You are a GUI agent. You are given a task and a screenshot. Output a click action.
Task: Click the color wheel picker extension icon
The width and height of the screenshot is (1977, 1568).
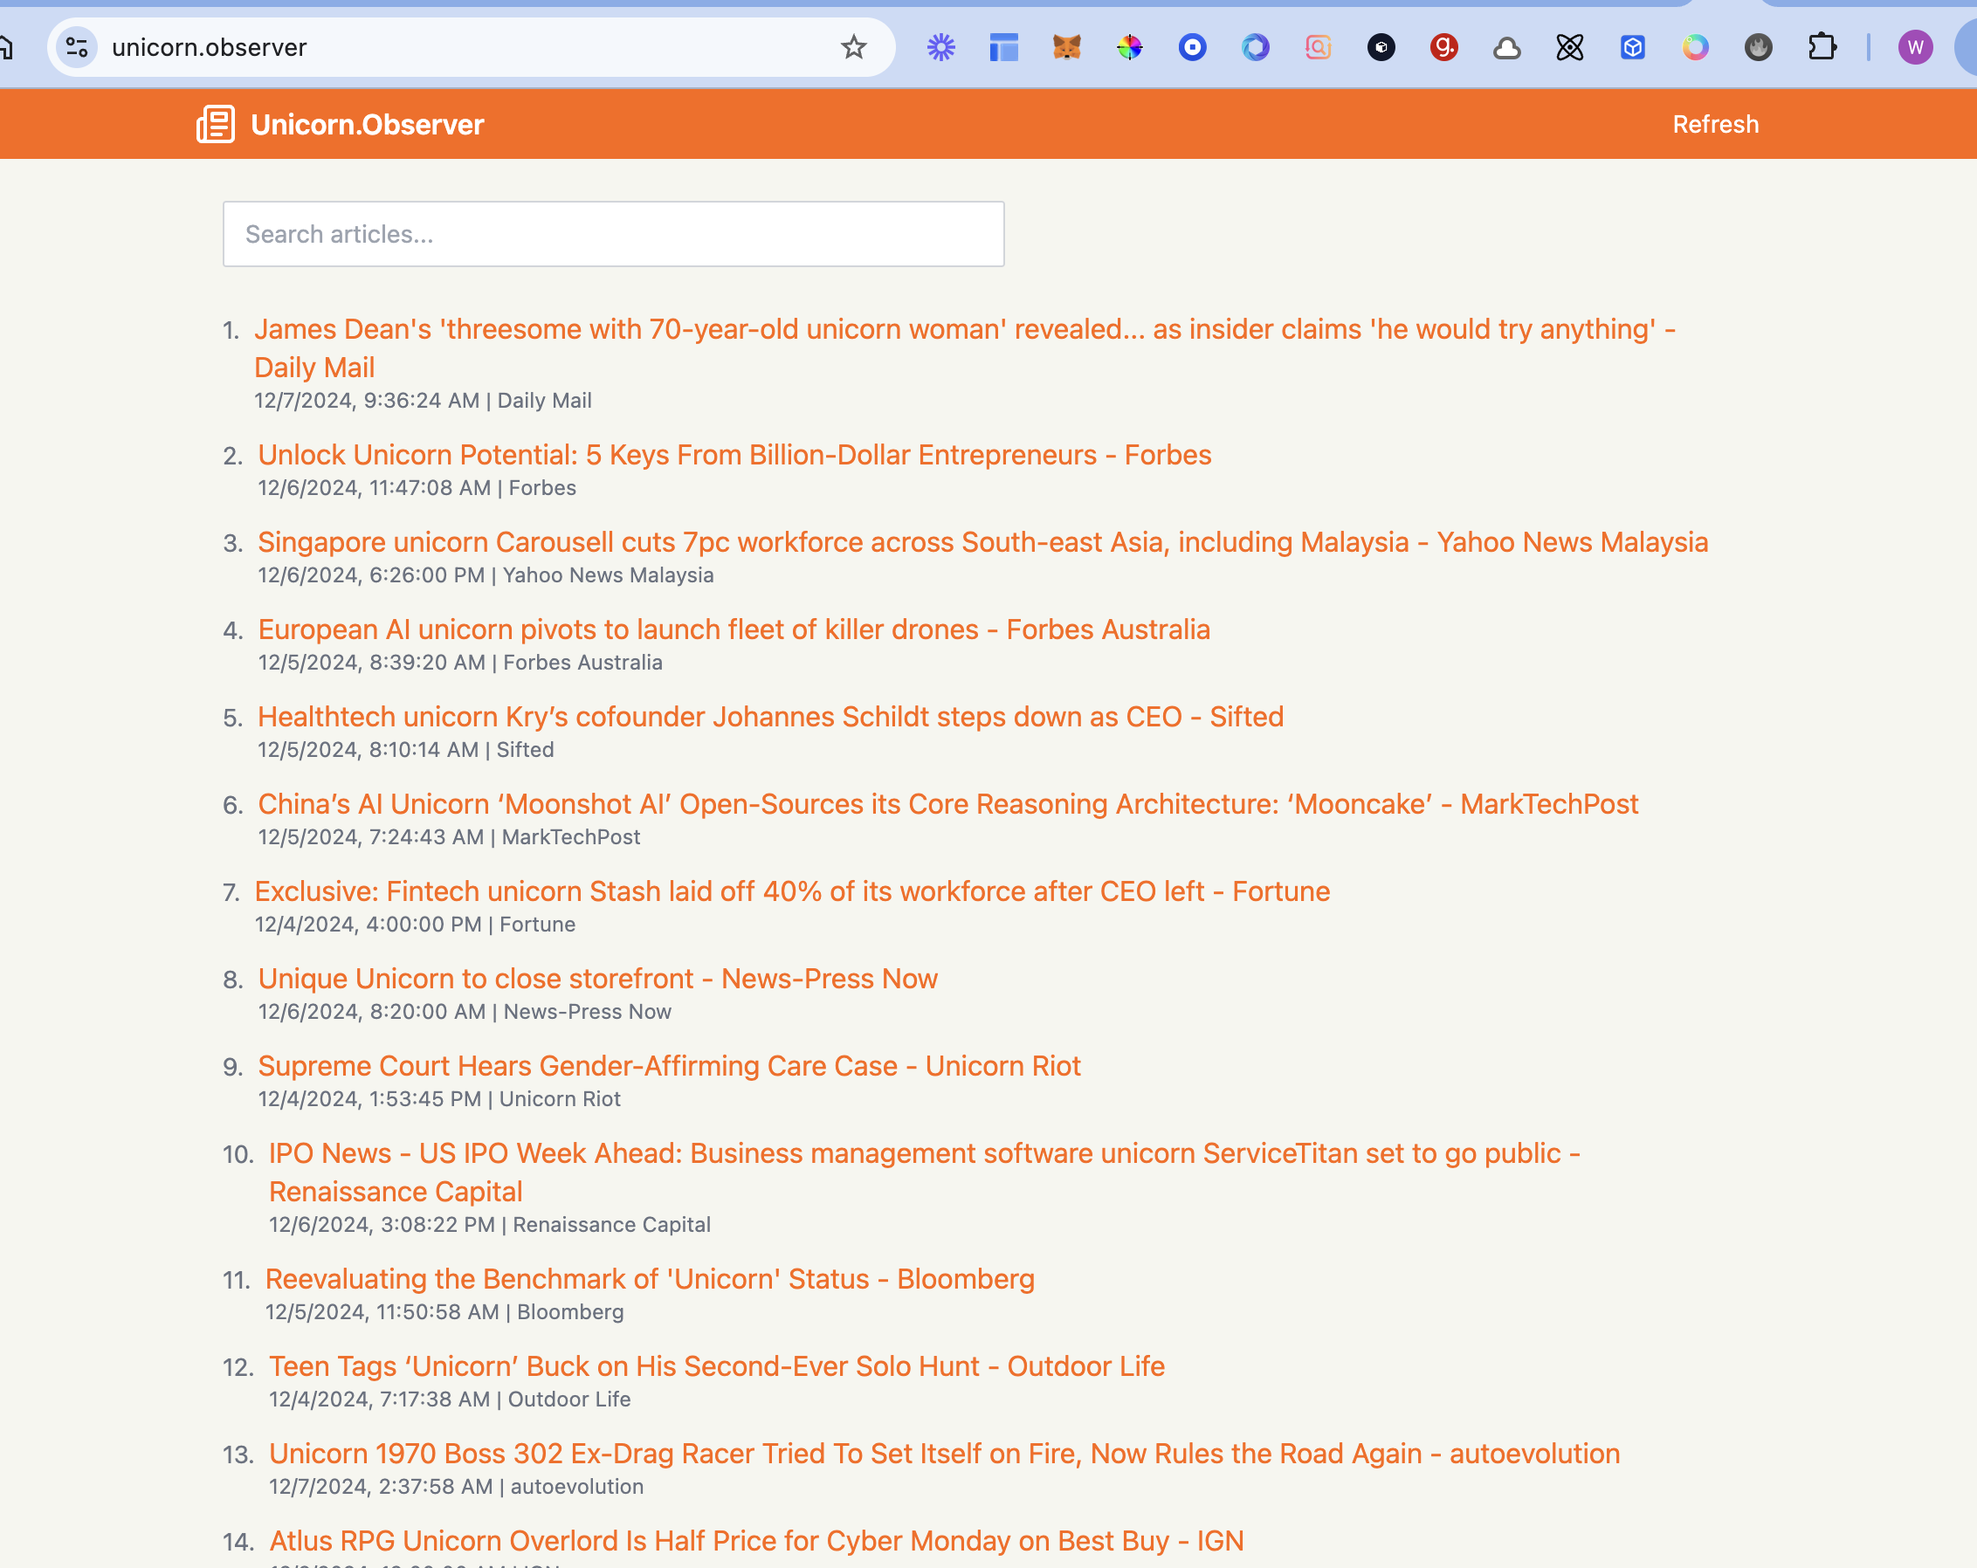click(x=1130, y=47)
